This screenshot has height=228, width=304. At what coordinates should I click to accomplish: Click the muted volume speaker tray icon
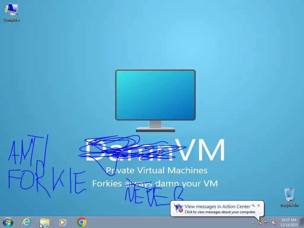click(274, 223)
